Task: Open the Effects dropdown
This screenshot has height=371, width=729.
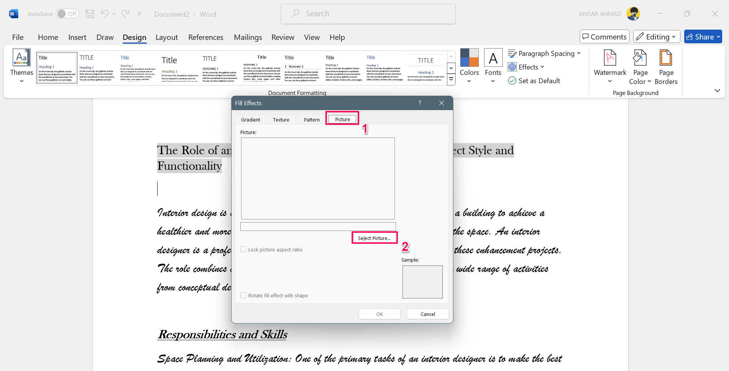Action: pos(526,67)
